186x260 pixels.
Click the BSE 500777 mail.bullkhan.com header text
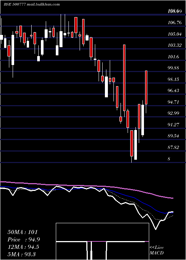point(32,4)
